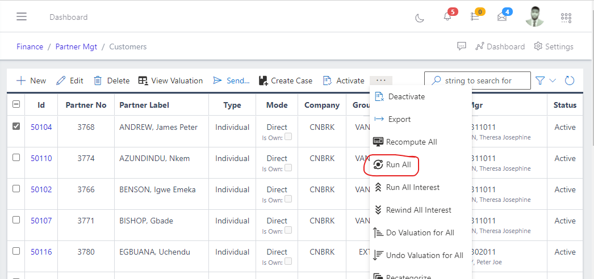Expand the filter dropdown chevron

[553, 81]
